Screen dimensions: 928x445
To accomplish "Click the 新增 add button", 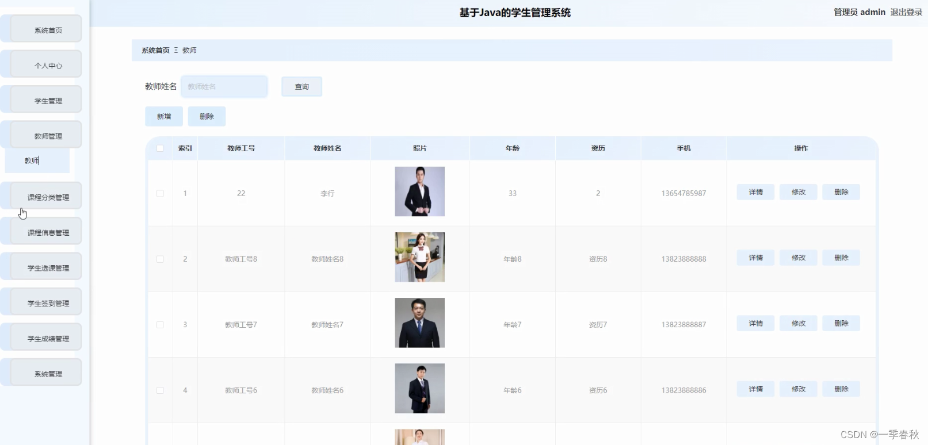I will pyautogui.click(x=164, y=116).
